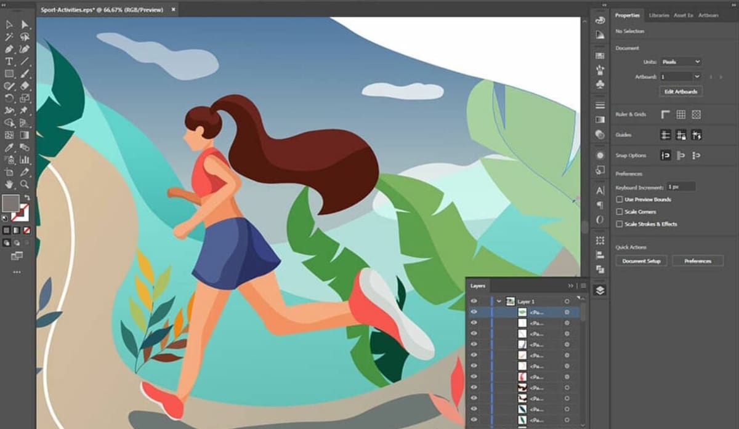This screenshot has height=429, width=739.
Task: Open the Layers panel icon in dock
Action: [x=600, y=291]
